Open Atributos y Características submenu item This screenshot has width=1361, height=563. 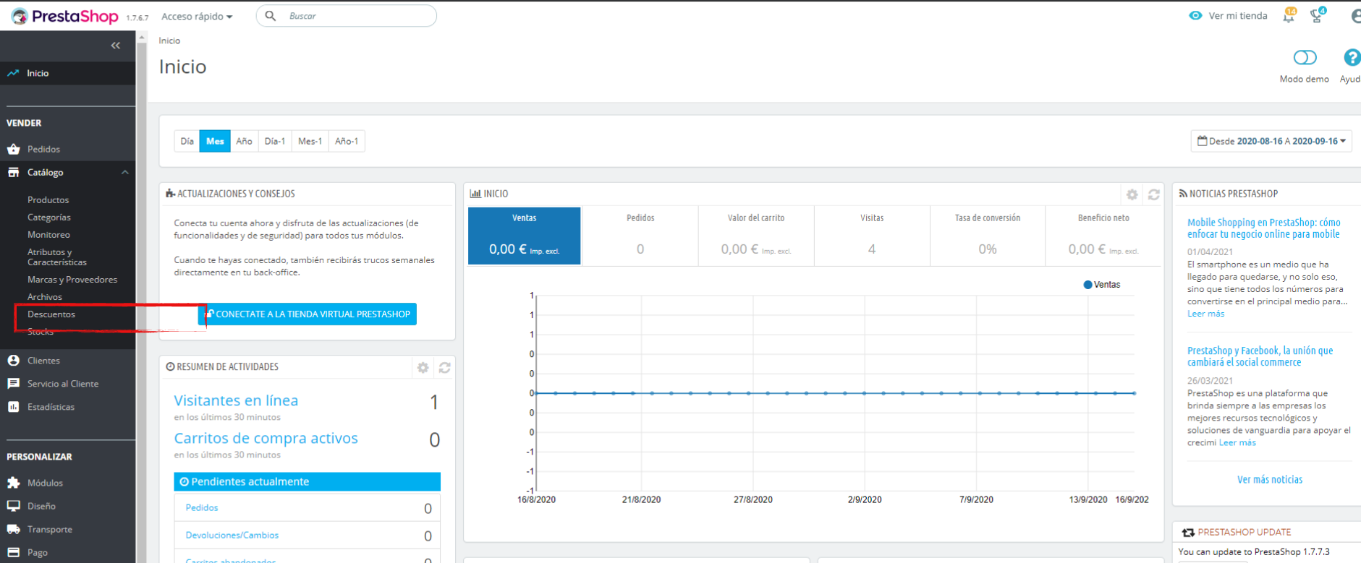pos(57,257)
